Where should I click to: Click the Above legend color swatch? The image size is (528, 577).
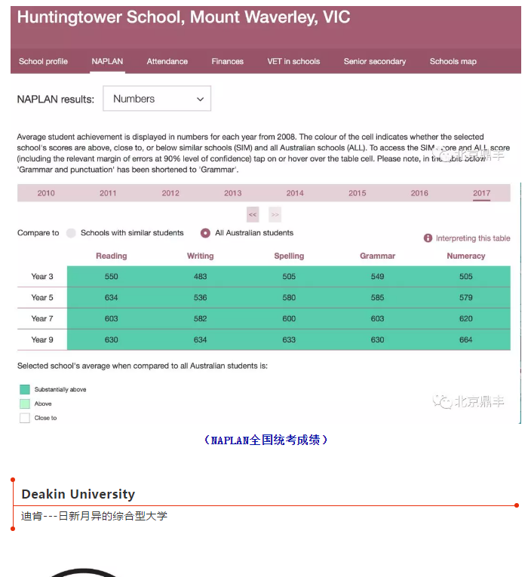(x=25, y=404)
